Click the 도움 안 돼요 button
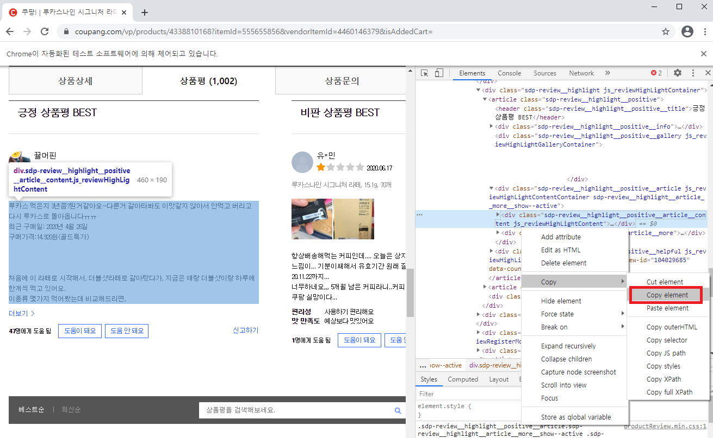Screen dimensions: 713x438 pos(127,331)
